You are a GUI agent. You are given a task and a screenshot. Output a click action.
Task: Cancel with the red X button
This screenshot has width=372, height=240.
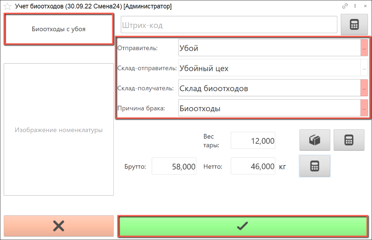click(x=59, y=226)
